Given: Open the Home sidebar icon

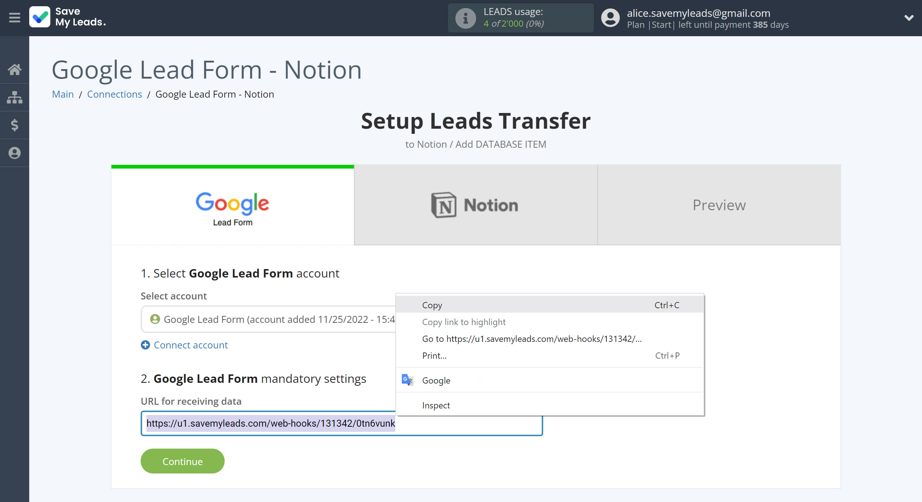Looking at the screenshot, I should click(x=15, y=69).
